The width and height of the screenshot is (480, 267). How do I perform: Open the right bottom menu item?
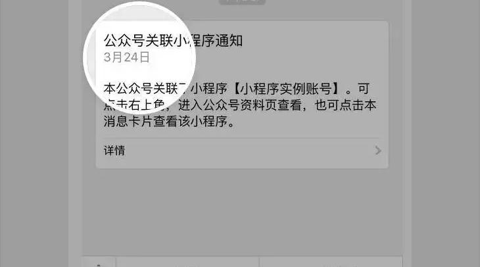coord(331,262)
